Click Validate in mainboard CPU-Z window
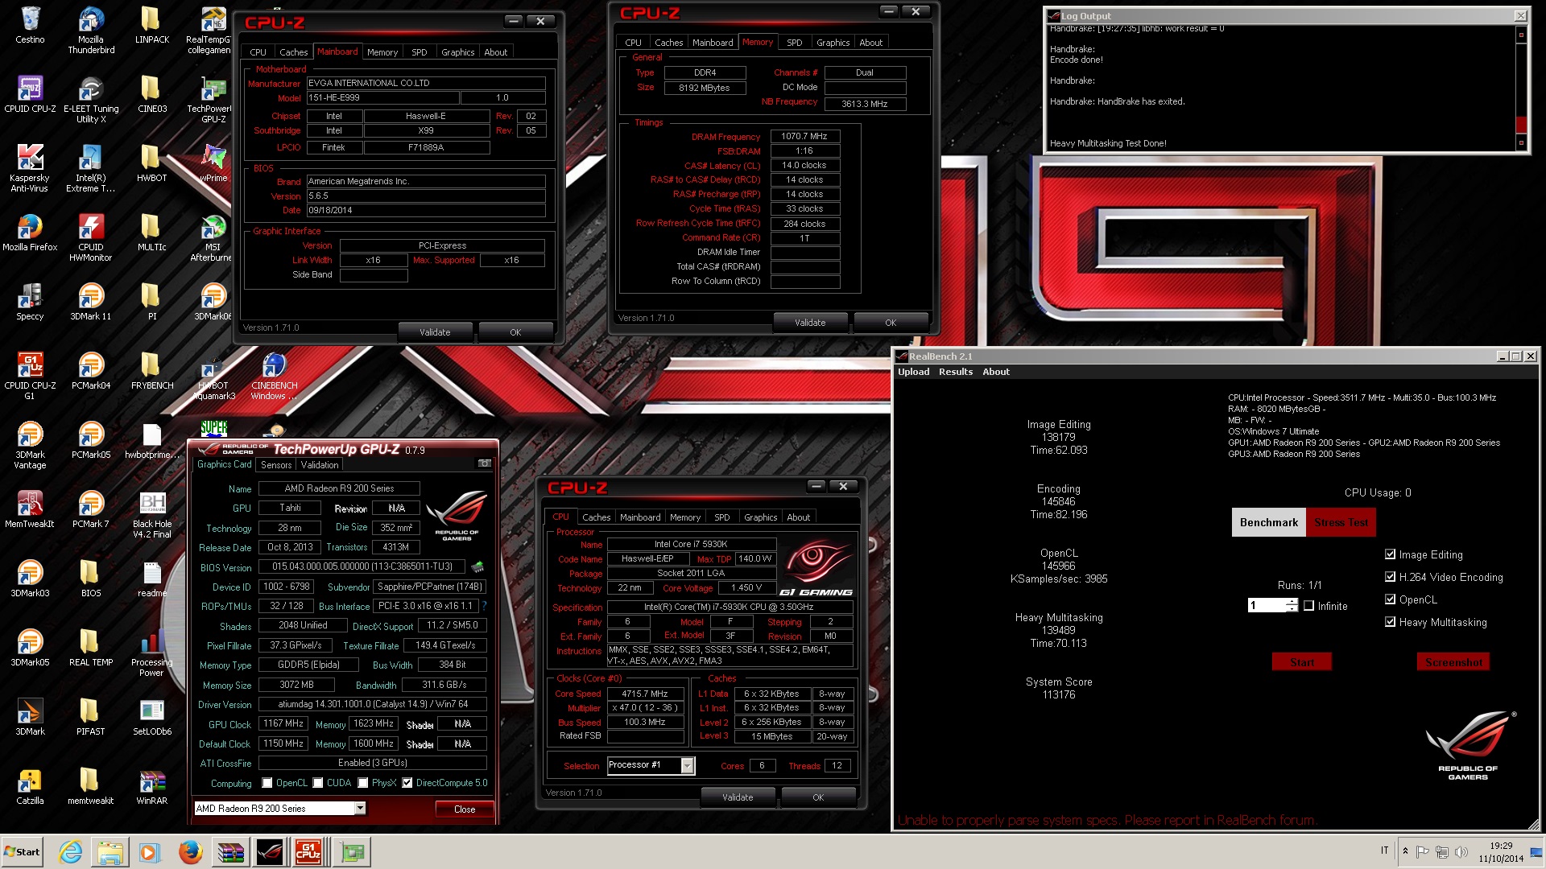The width and height of the screenshot is (1546, 869). [x=435, y=332]
